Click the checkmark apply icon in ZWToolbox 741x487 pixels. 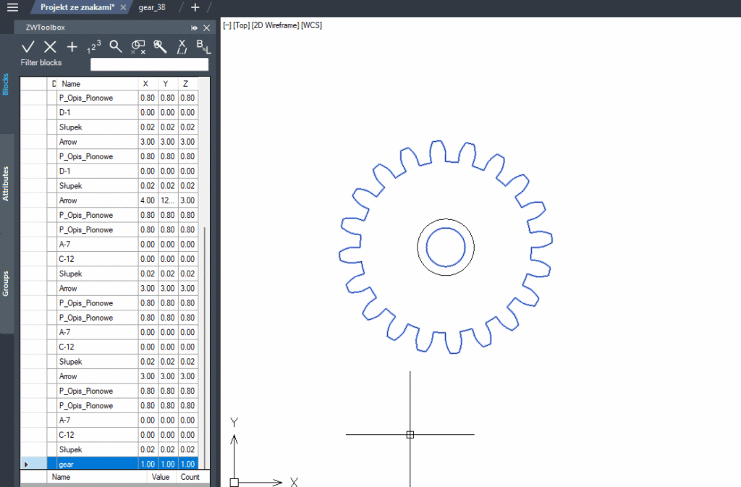click(28, 47)
